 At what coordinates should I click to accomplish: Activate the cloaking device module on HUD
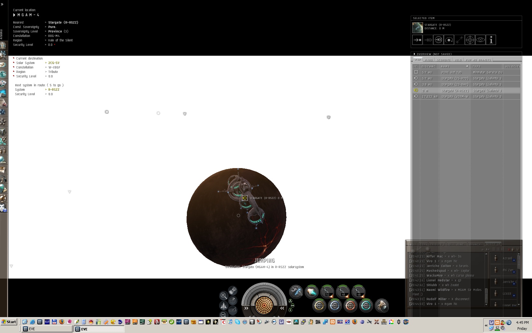(382, 306)
